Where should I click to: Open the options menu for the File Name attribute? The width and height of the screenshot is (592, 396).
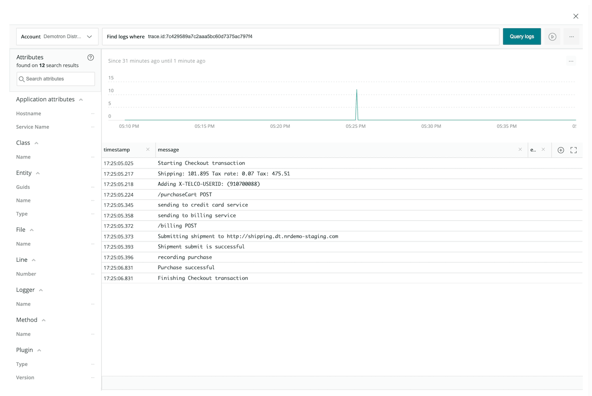[92, 244]
